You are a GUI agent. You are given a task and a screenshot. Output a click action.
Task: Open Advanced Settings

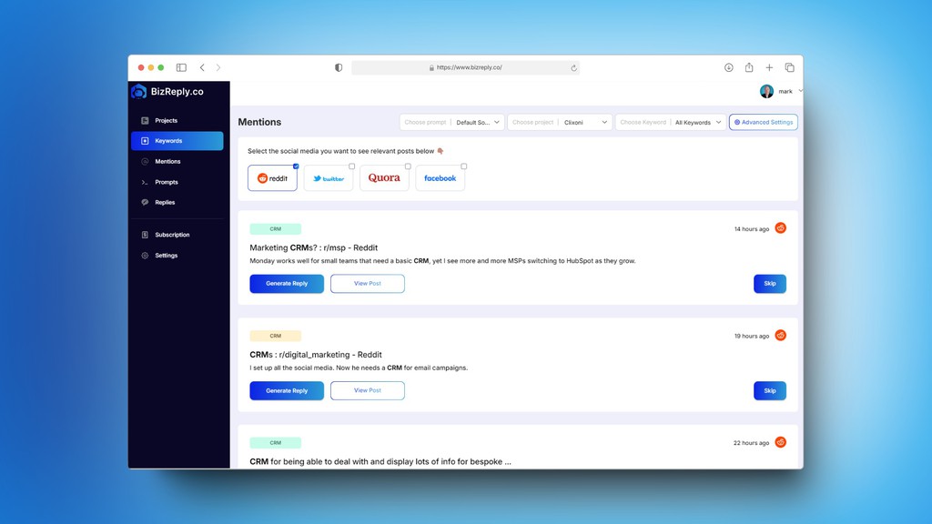(x=764, y=123)
